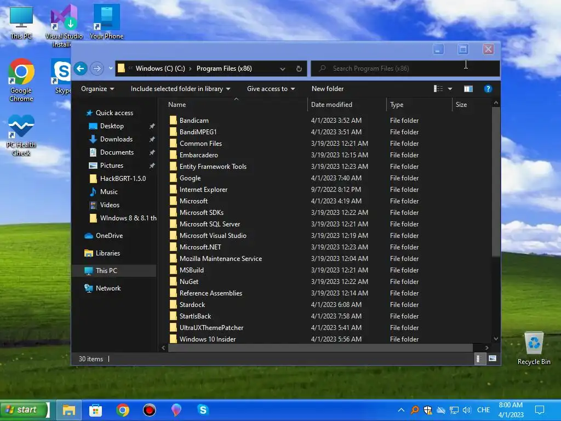Open Explorer Help question mark
Image resolution: width=561 pixels, height=421 pixels.
pos(488,89)
